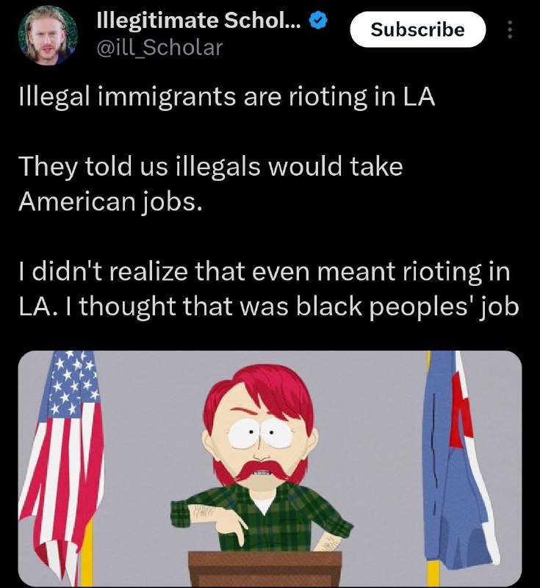This screenshot has height=588, width=540.
Task: Click the character's red mustache
Action: pos(262,470)
